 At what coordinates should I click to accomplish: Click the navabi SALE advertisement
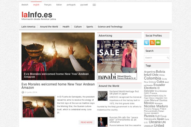coord(117,60)
